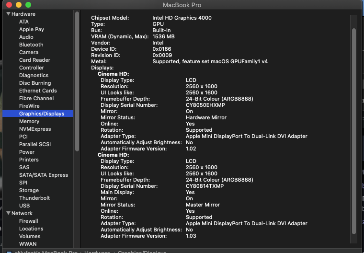Select Disc Burning entry

pyautogui.click(x=35, y=83)
